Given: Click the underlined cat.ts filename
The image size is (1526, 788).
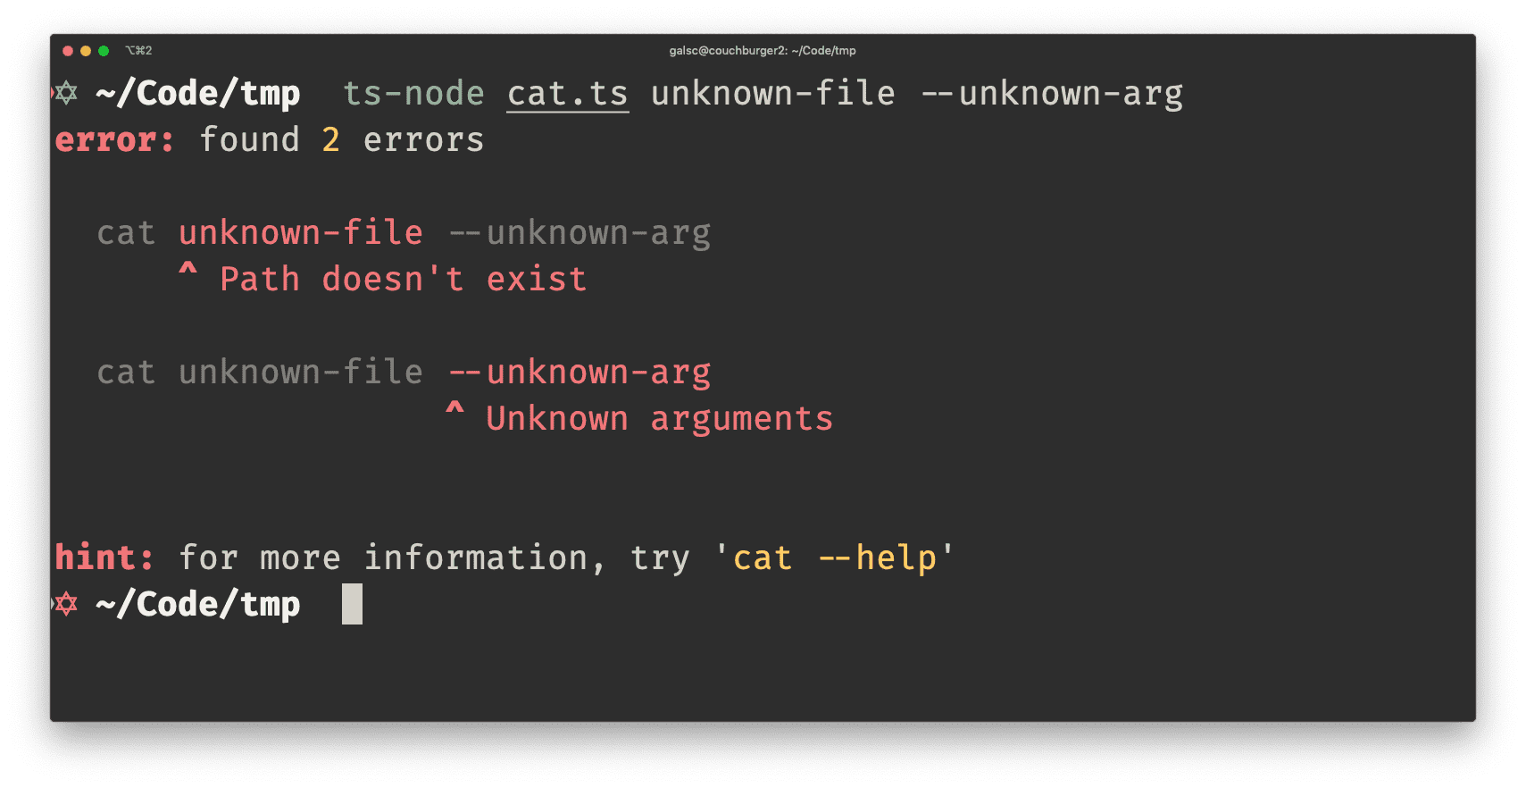Looking at the screenshot, I should tap(567, 94).
